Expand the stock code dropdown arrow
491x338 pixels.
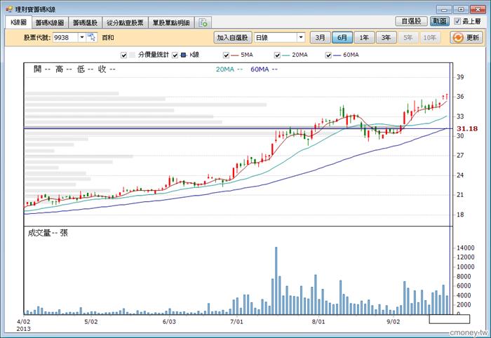point(82,38)
